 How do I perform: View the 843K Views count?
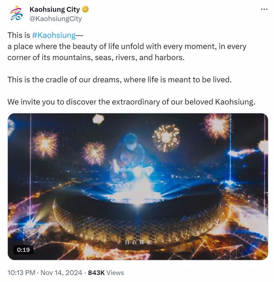pyautogui.click(x=106, y=272)
